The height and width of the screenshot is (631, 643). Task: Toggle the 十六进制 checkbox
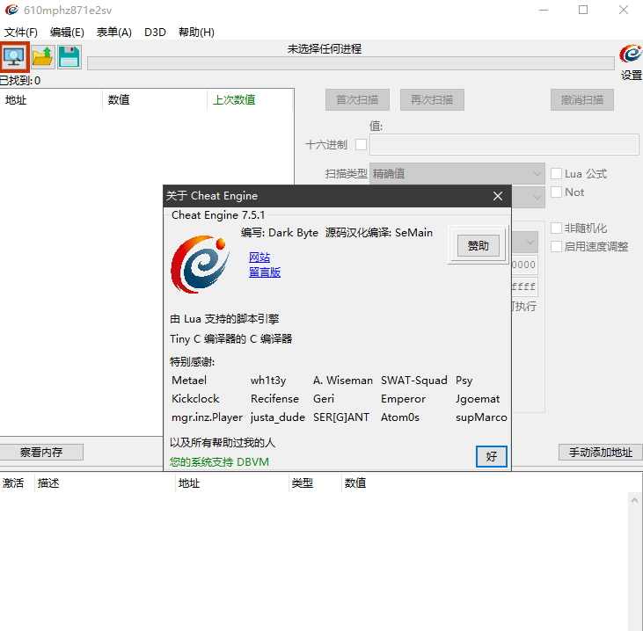point(361,145)
